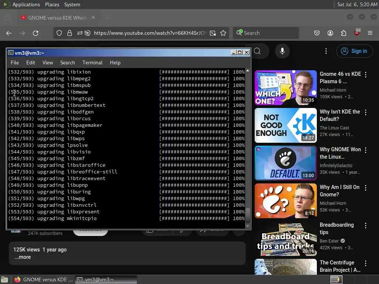
Task: Open The Centrifuge Brain Project title
Action: [340, 266]
